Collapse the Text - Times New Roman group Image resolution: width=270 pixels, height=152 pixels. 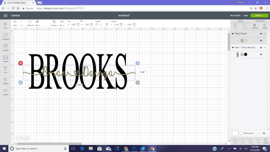pyautogui.click(x=233, y=47)
